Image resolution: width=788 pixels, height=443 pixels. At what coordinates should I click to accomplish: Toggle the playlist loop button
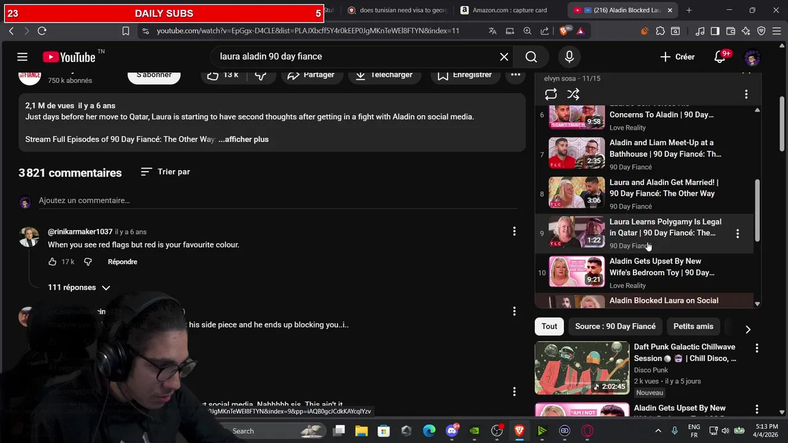551,94
